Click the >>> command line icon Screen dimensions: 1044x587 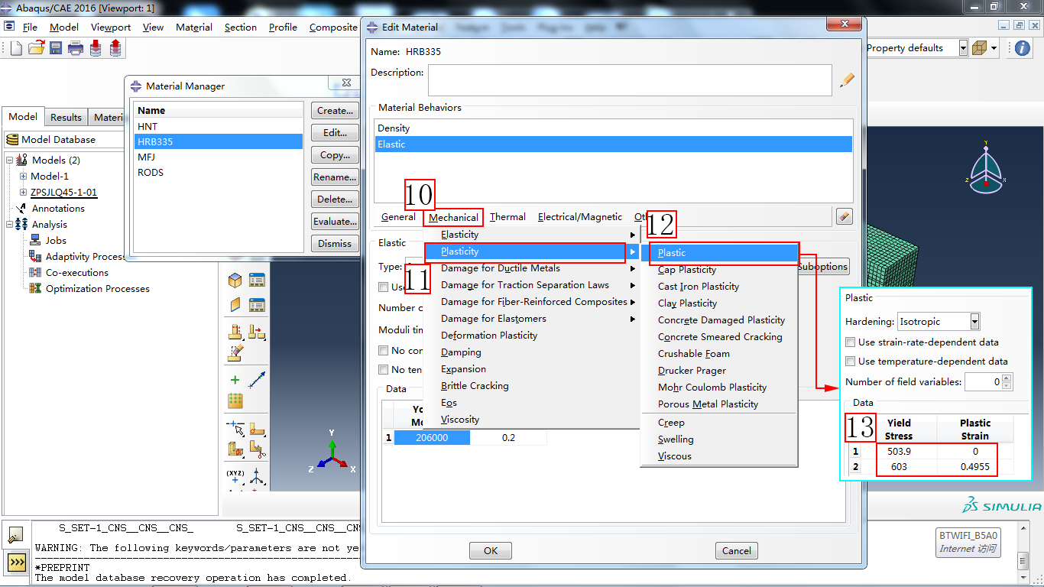tap(17, 563)
